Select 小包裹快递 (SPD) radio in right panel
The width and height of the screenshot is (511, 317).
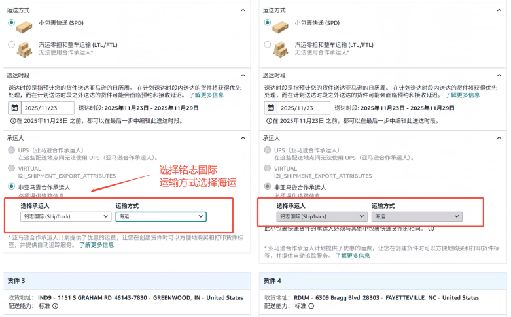coord(268,22)
